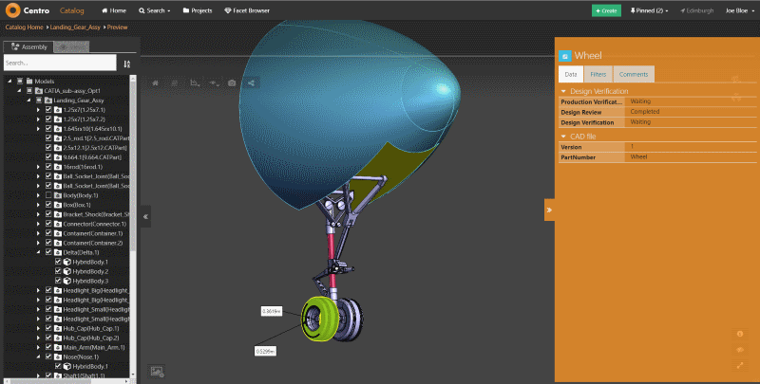
Task: Sort the assembly tree alphabetically
Action: [127, 64]
